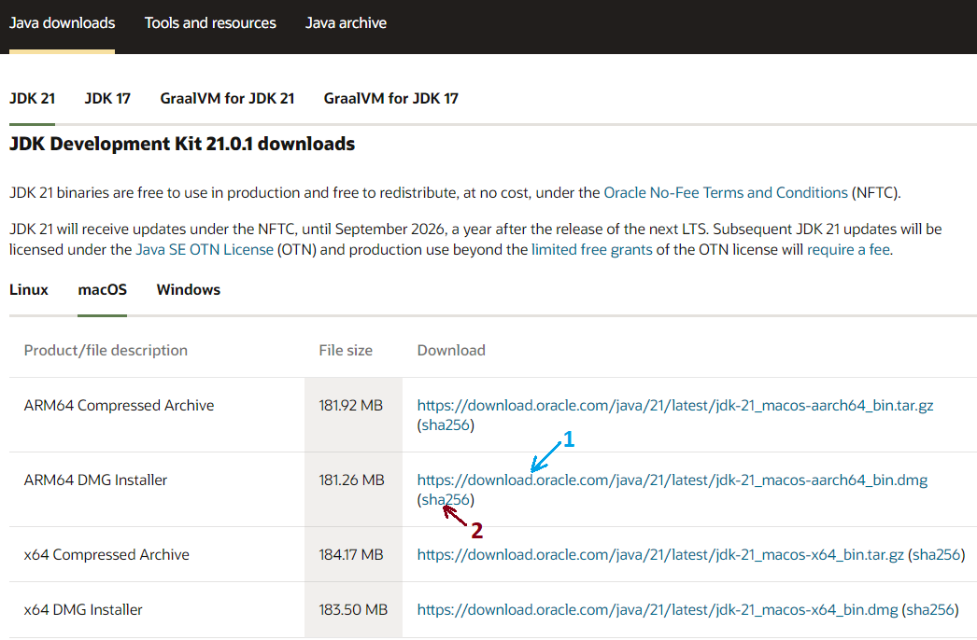Click the Product/file description column header
Screen dimensions: 977x640
coord(106,351)
